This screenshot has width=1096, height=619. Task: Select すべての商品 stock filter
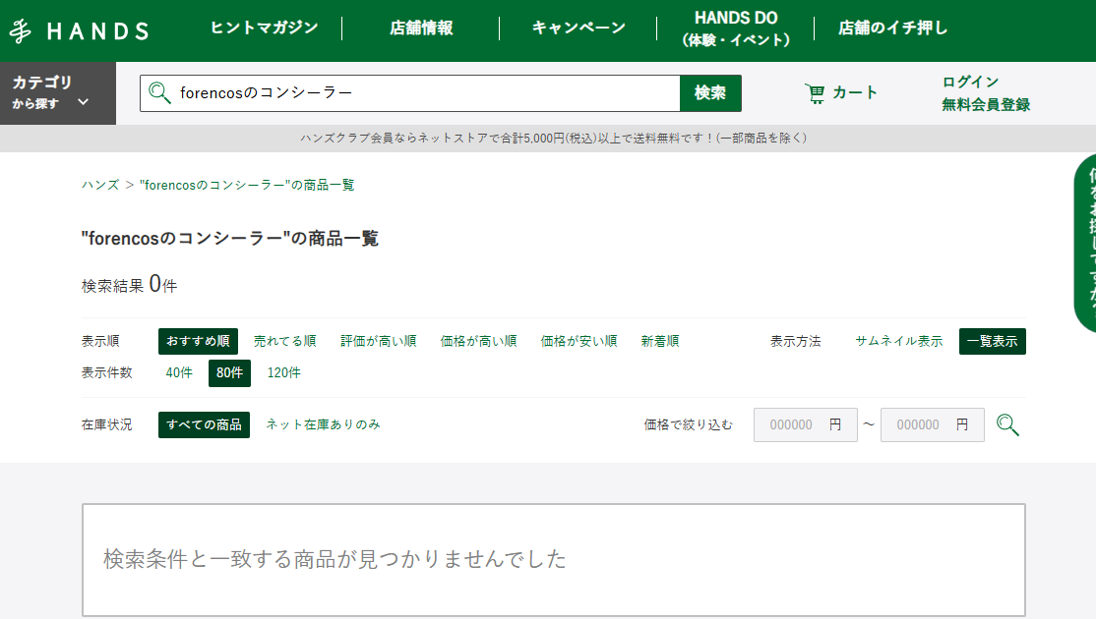click(x=204, y=424)
